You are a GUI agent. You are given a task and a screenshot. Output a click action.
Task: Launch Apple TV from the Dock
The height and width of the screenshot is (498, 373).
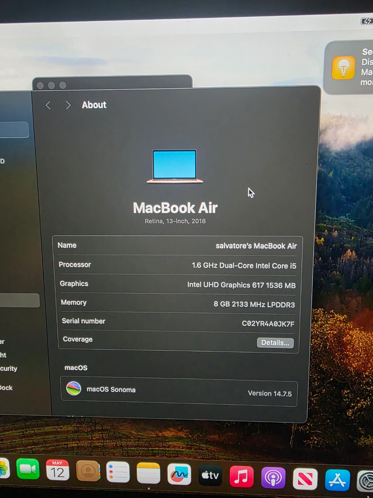tap(210, 476)
